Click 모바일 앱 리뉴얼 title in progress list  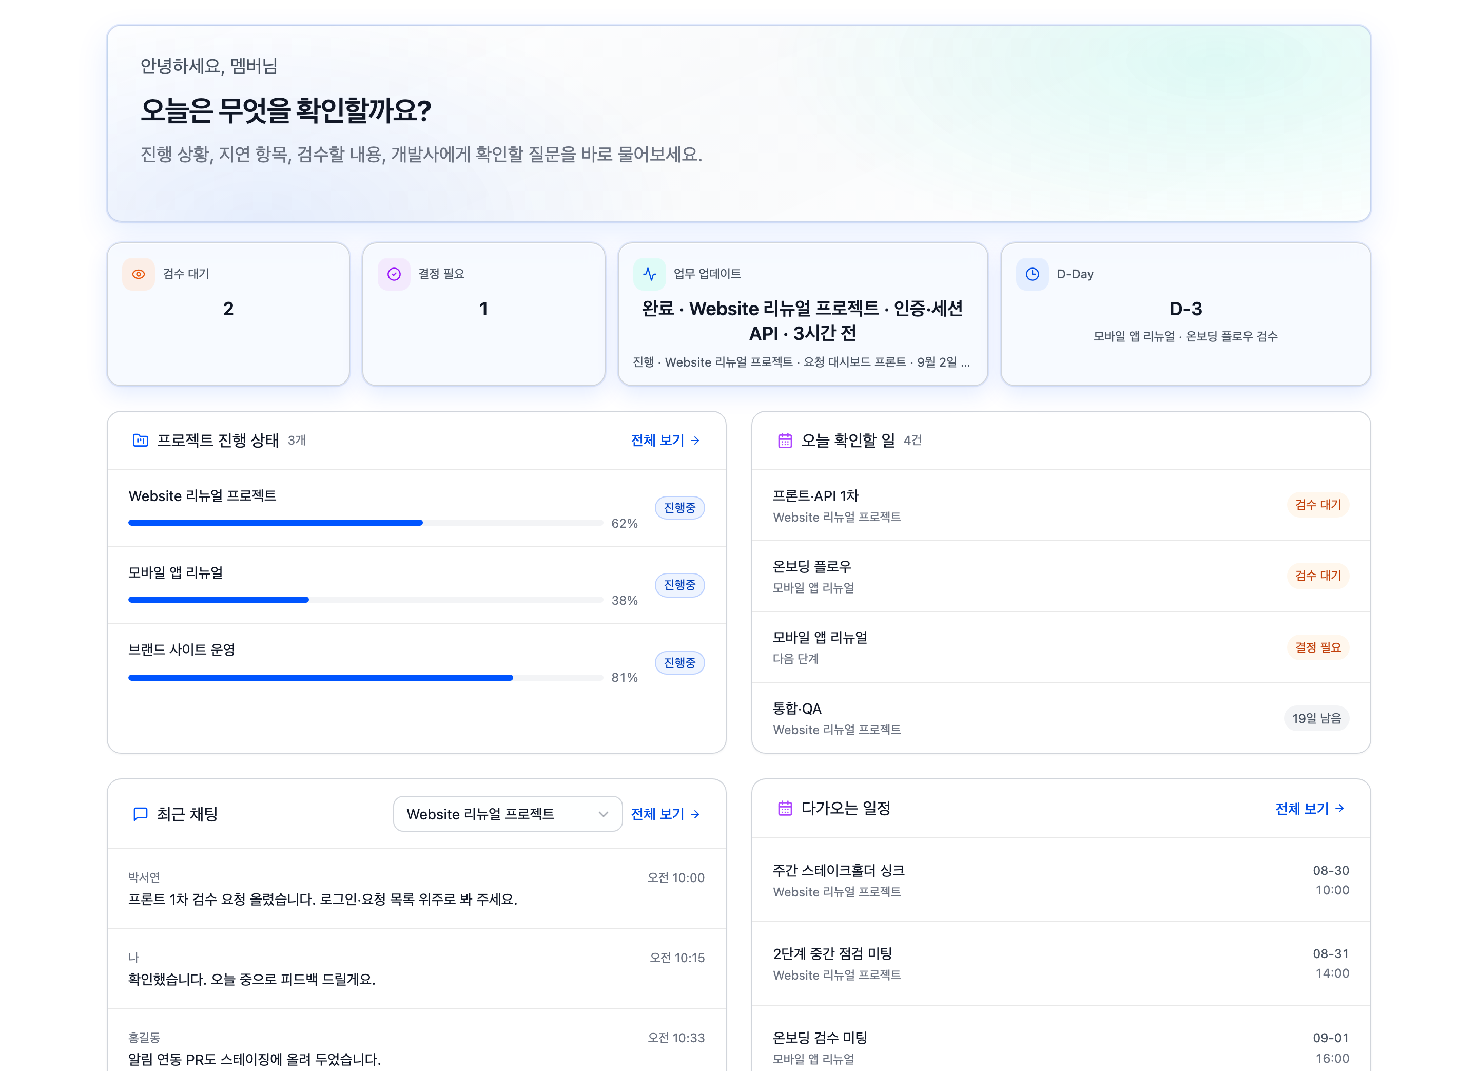click(x=176, y=573)
